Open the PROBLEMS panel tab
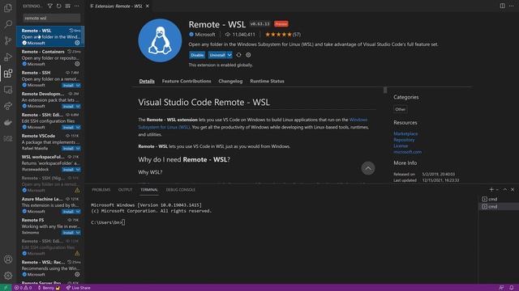Viewport: 519px width, 291px height. [101, 190]
